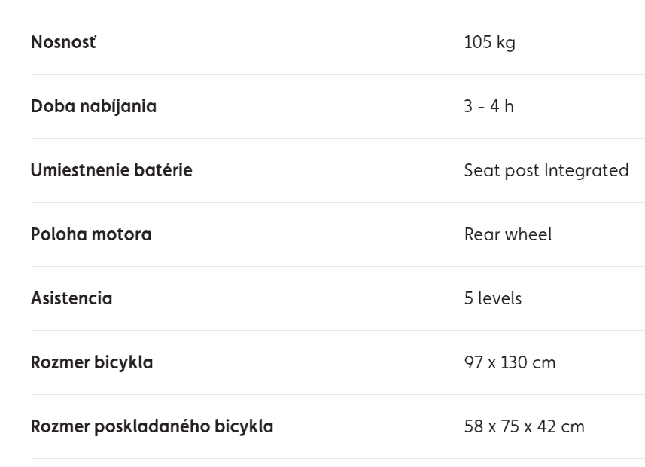Select the Seat post Integrated text
This screenshot has height=467, width=645.
[546, 171]
